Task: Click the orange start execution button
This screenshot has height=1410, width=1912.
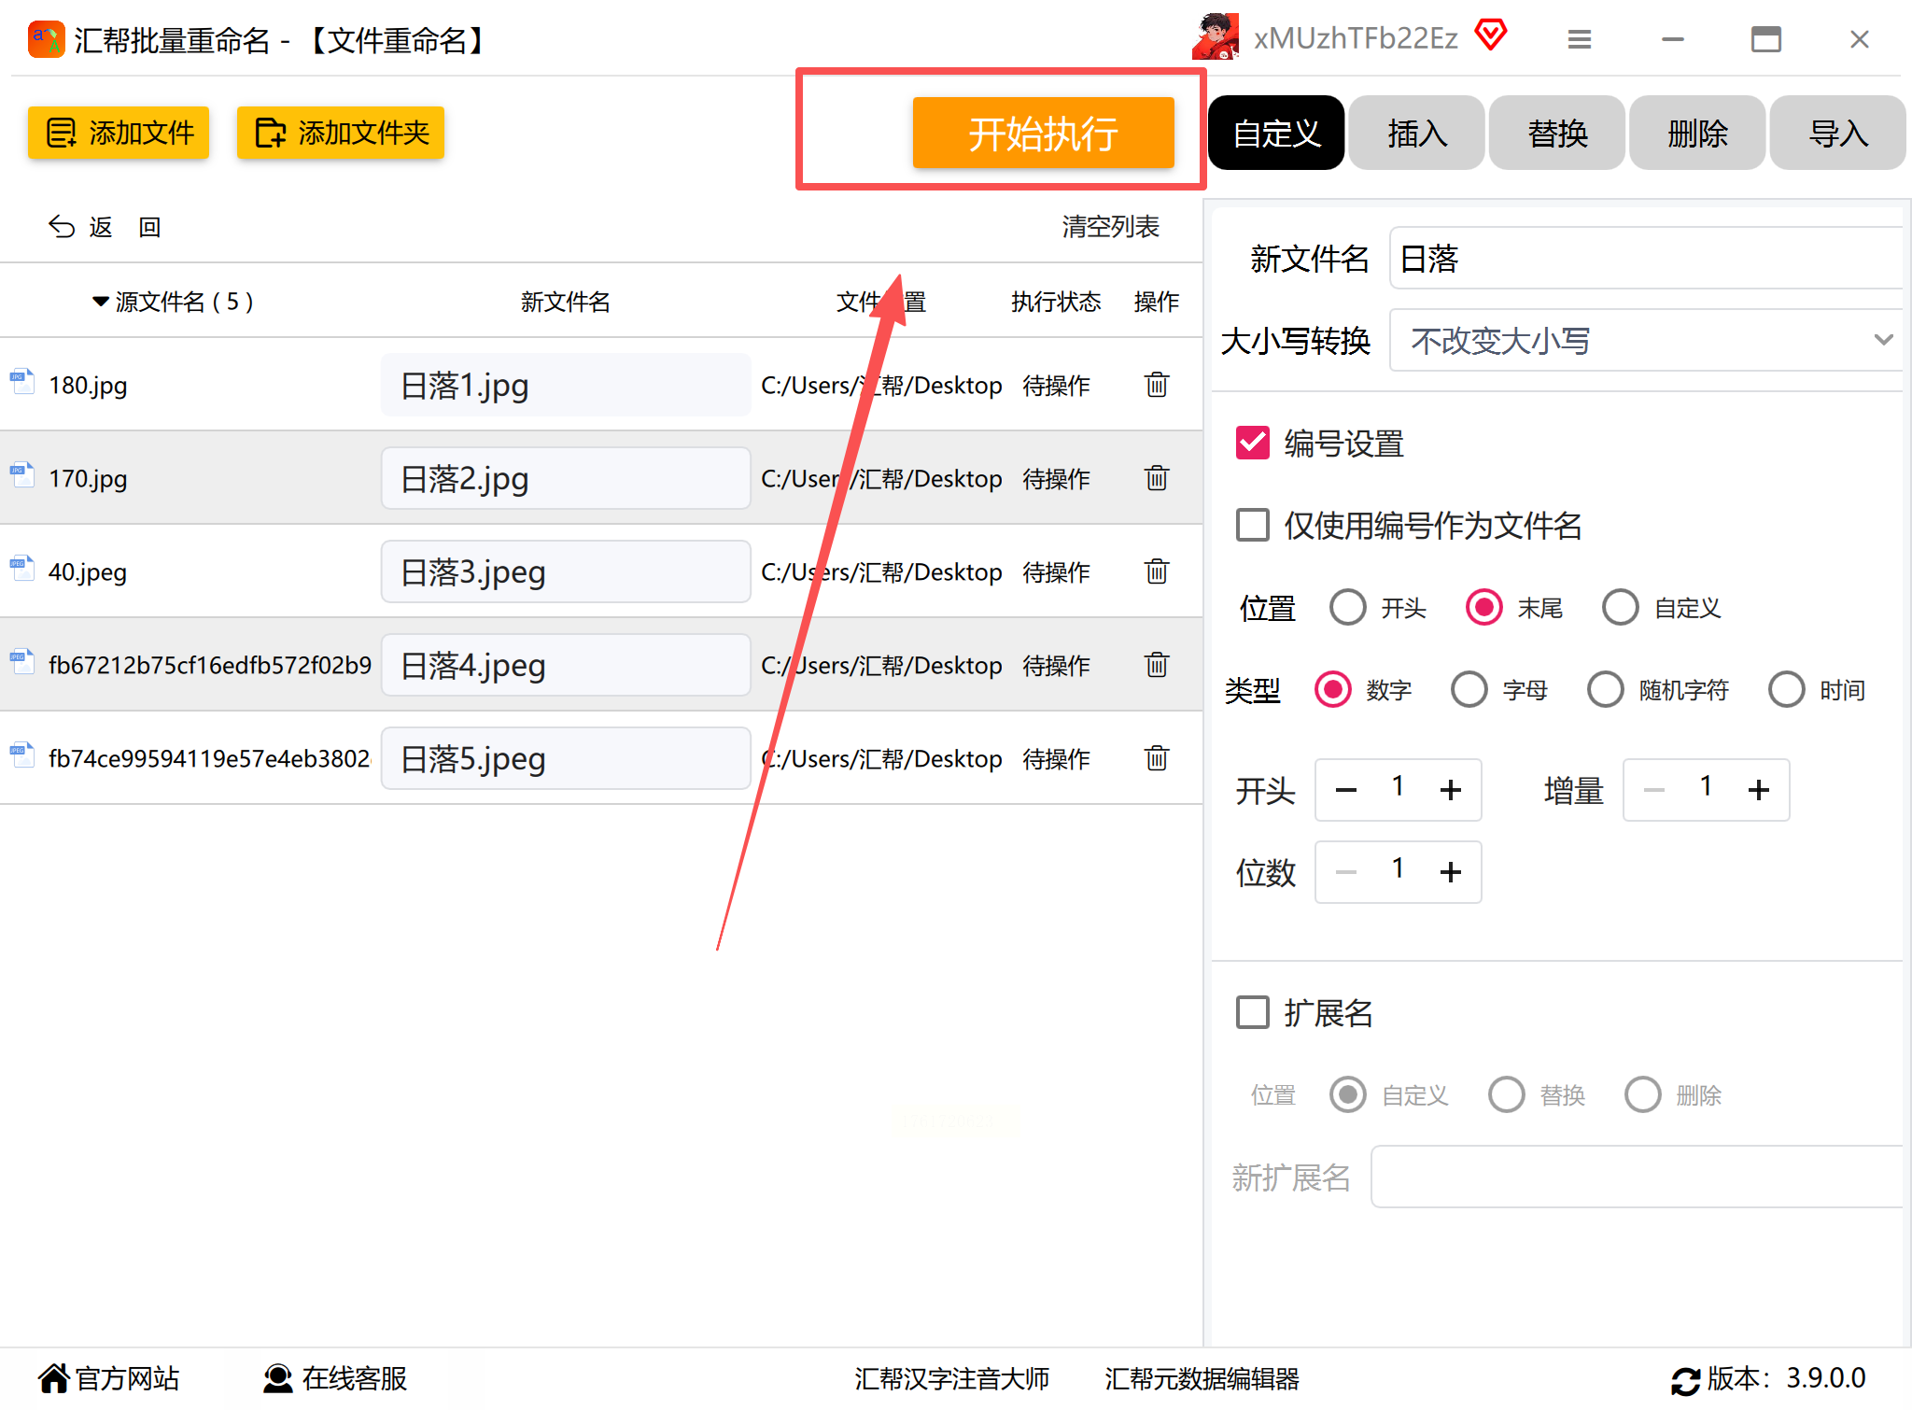Action: (1043, 134)
